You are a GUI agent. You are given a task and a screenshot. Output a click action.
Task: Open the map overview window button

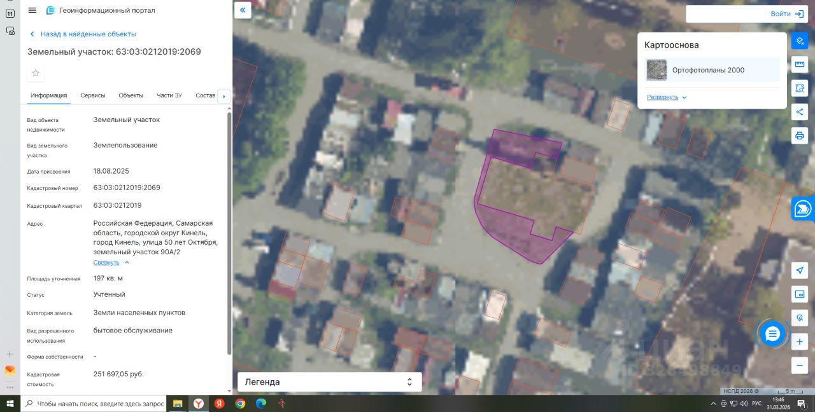point(800,294)
